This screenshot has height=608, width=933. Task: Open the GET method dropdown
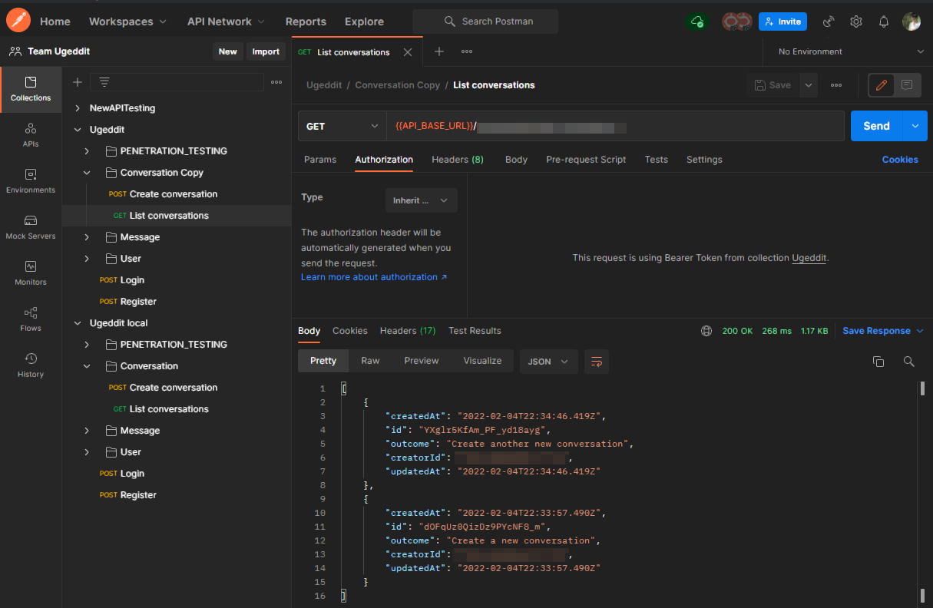click(x=342, y=127)
